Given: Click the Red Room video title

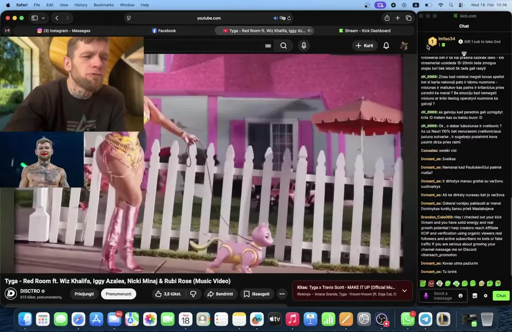Looking at the screenshot, I should coord(118,281).
